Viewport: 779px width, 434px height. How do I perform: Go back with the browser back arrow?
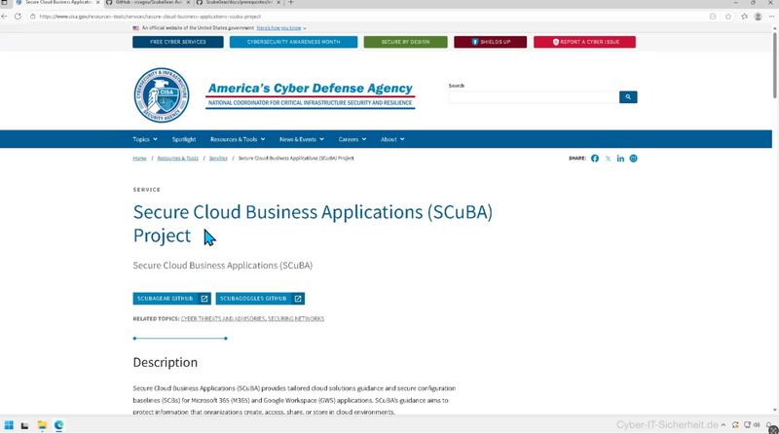click(5, 17)
